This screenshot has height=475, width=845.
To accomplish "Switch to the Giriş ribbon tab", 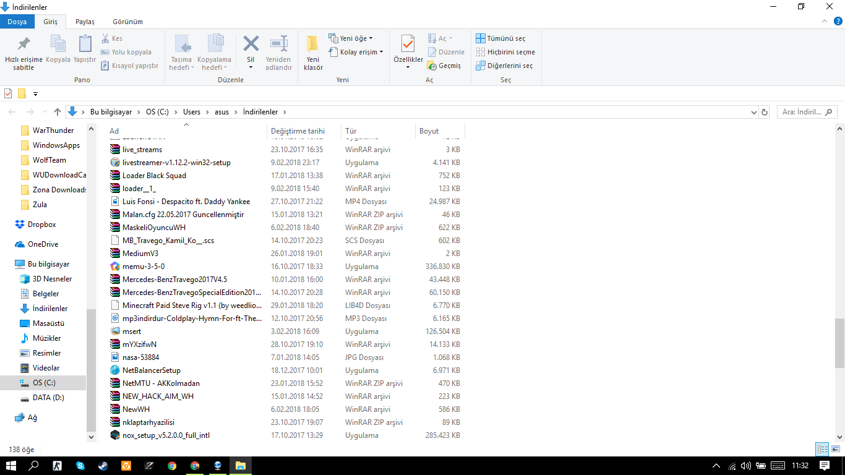I will pyautogui.click(x=50, y=22).
